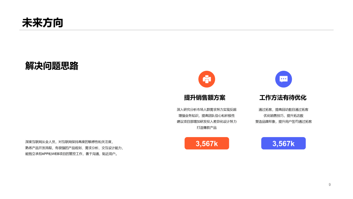Click the line starting with 深度互联网从业人员

click(x=69, y=142)
